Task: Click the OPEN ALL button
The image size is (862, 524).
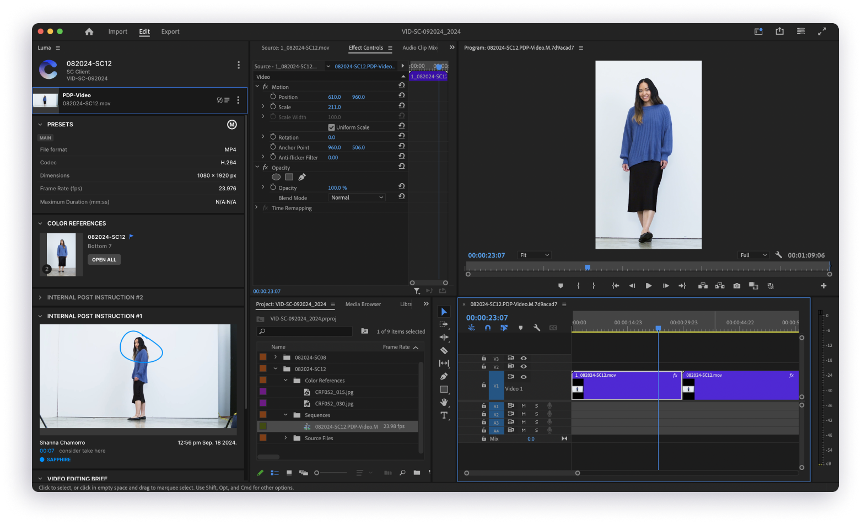Action: (104, 260)
